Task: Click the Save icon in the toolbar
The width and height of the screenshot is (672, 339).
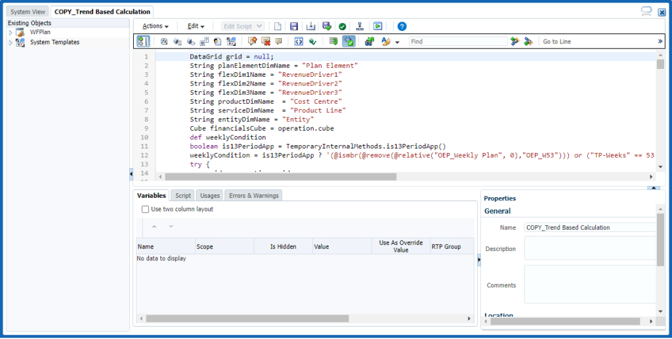Action: 294,26
